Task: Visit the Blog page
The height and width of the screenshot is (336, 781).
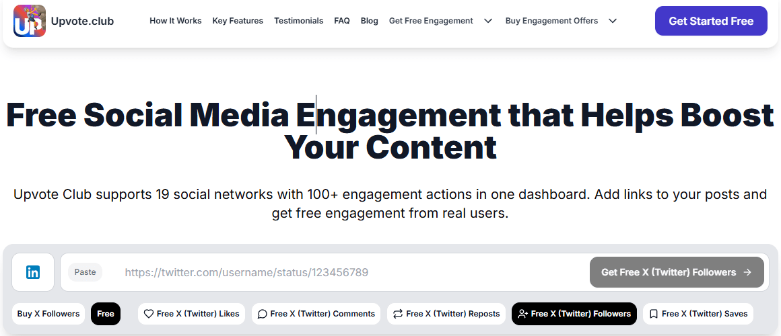Action: [x=369, y=21]
